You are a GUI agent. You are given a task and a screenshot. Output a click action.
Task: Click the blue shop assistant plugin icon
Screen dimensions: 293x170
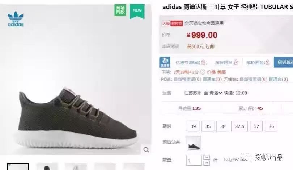pyautogui.click(x=165, y=62)
